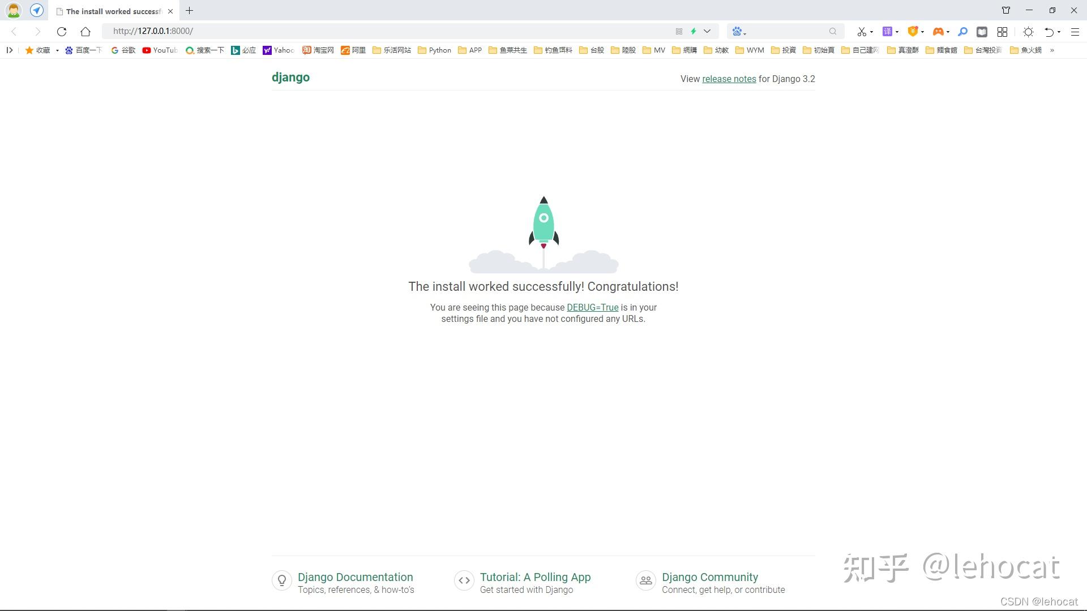The height and width of the screenshot is (611, 1087).
Task: Click the home page button
Action: tap(85, 32)
